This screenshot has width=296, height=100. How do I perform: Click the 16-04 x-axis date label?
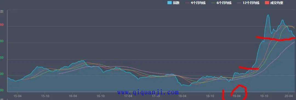tap(73, 96)
